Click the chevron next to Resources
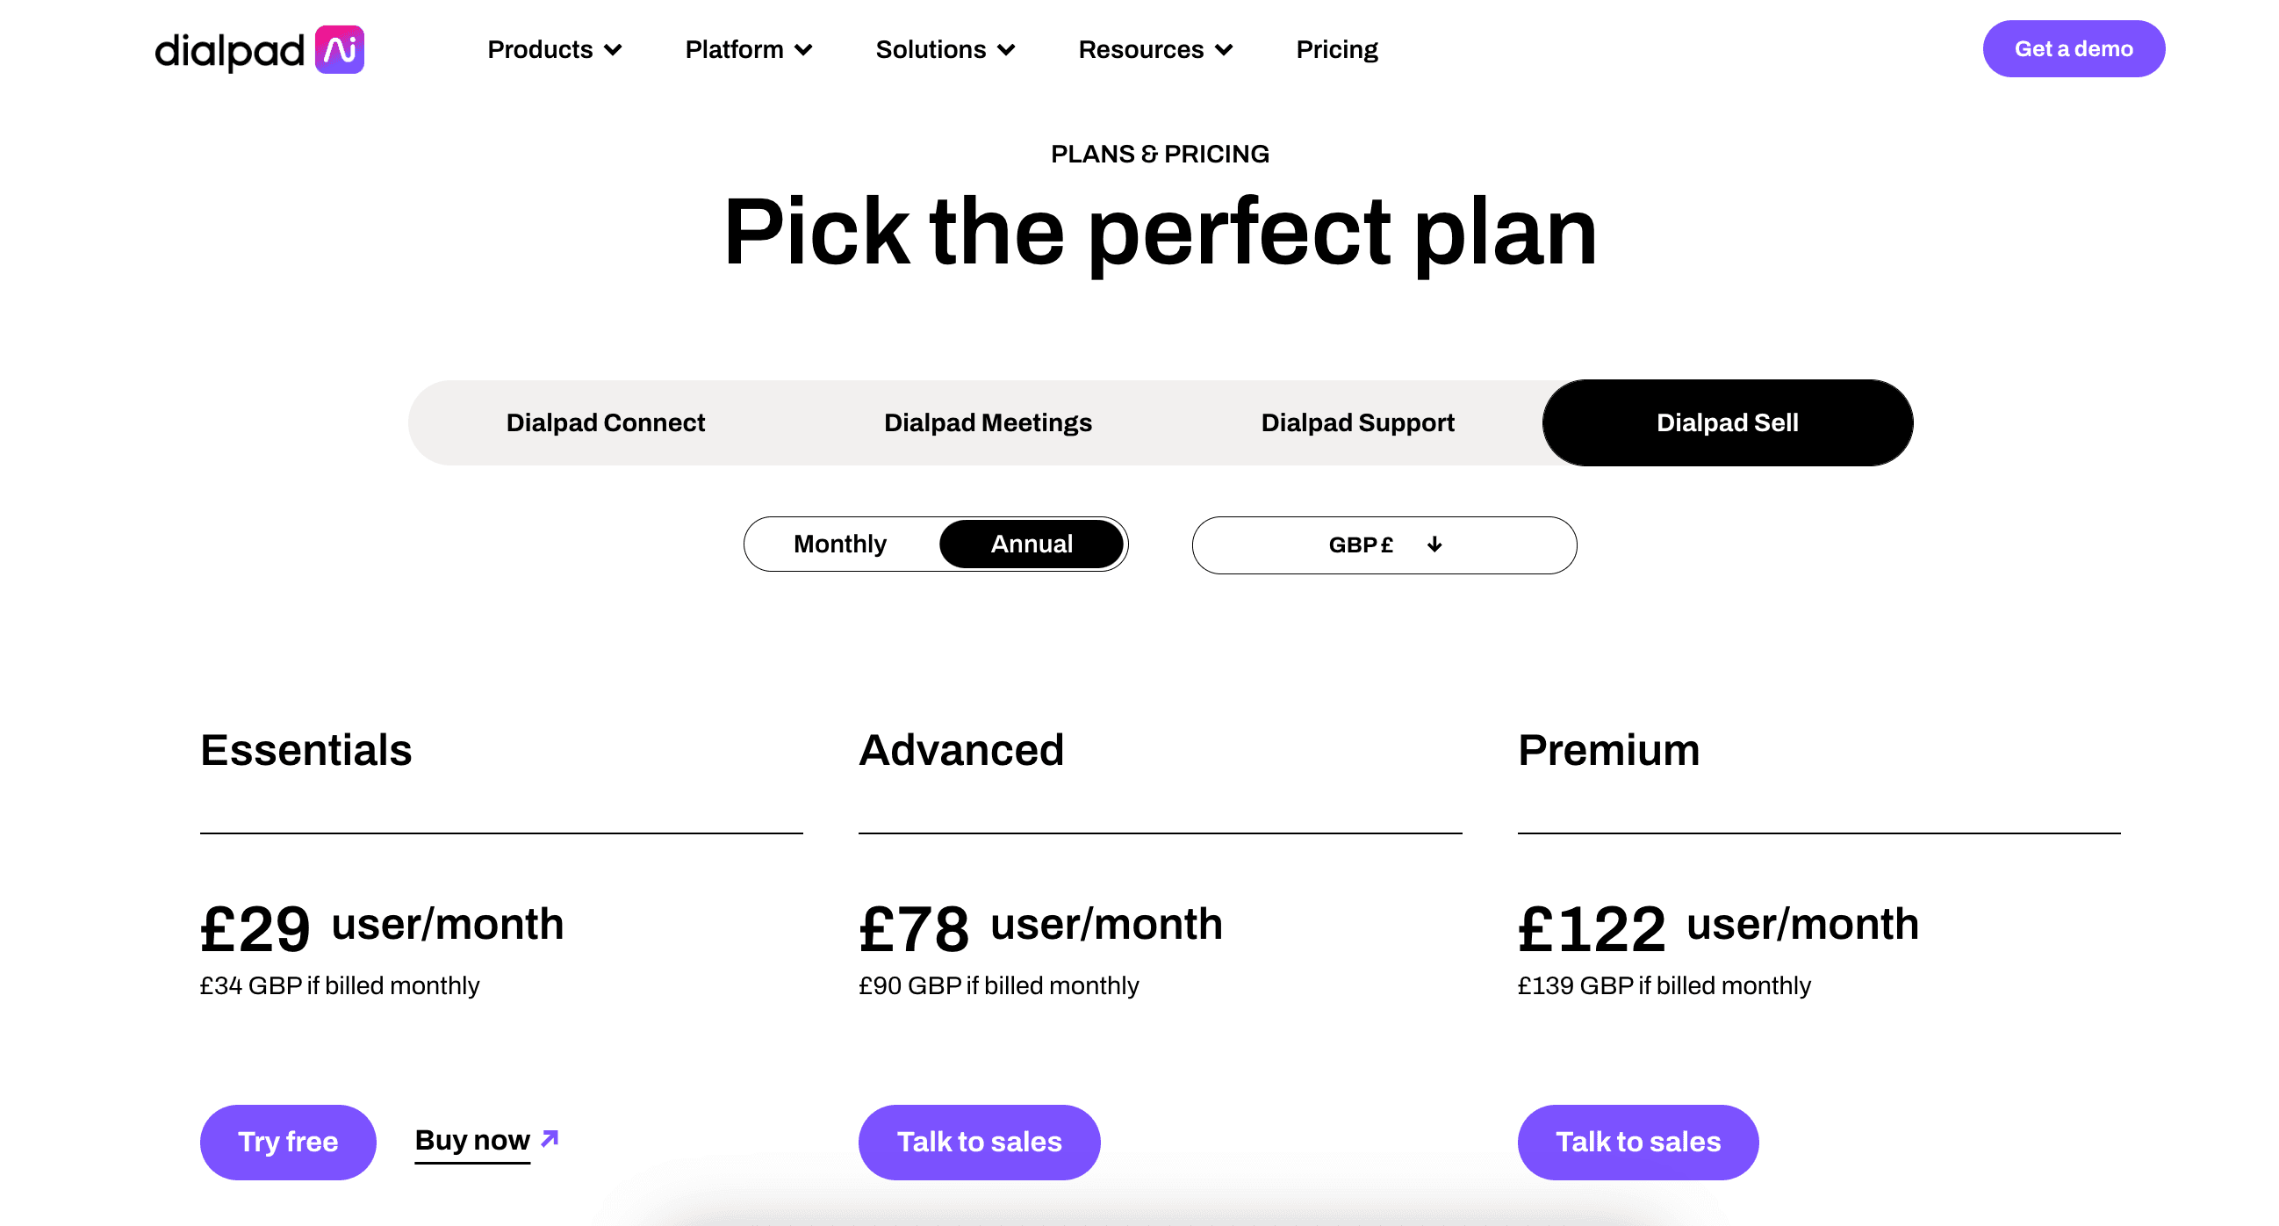Screen dimensions: 2279x1226 tap(1225, 50)
